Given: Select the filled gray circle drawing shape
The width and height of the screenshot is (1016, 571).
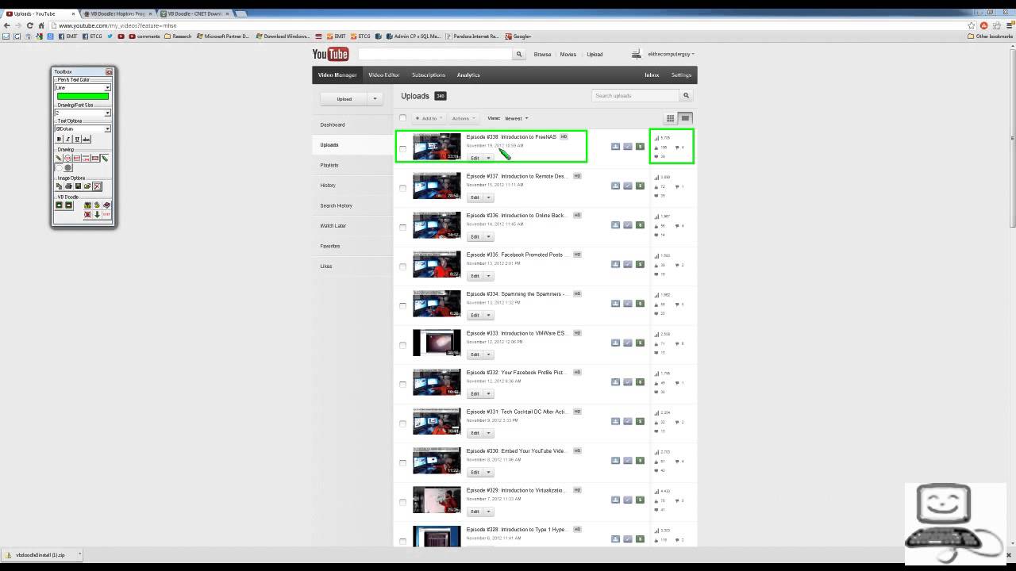Looking at the screenshot, I should [68, 167].
